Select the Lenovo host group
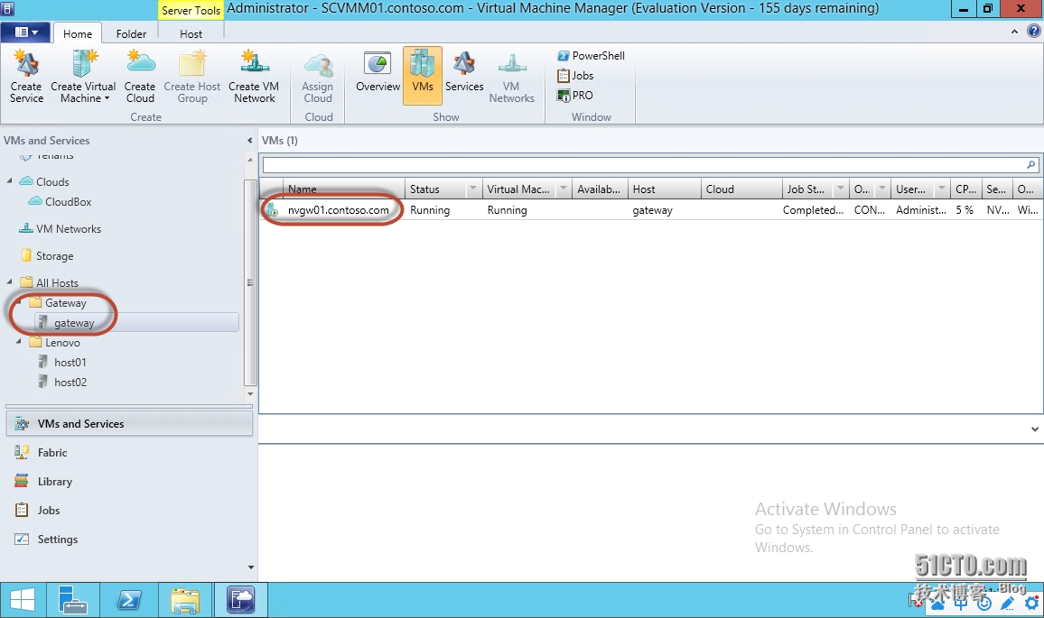 pos(62,343)
